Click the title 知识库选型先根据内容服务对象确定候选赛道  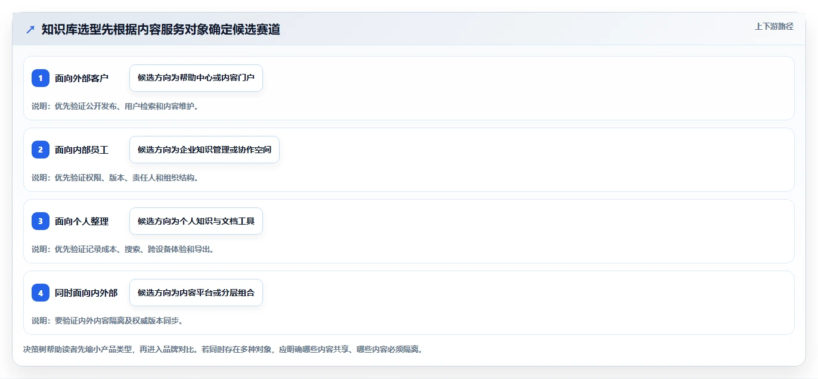pos(161,29)
